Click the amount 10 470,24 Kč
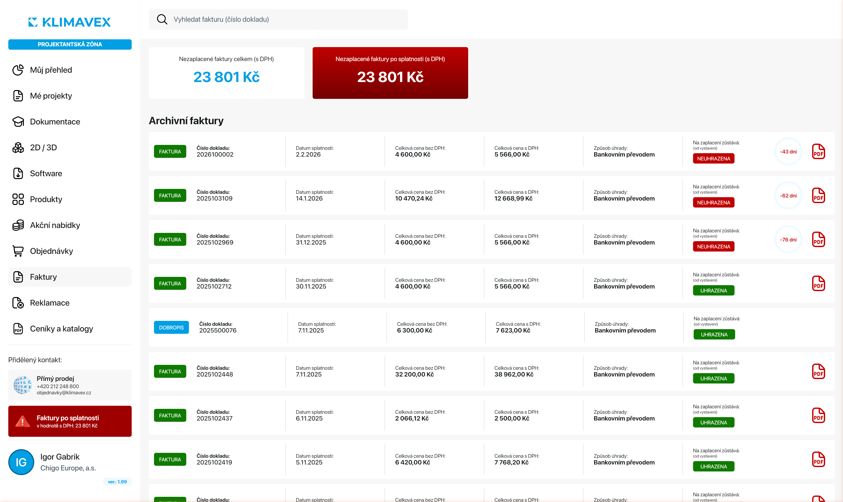Screen dimensions: 843x502 tap(414, 198)
